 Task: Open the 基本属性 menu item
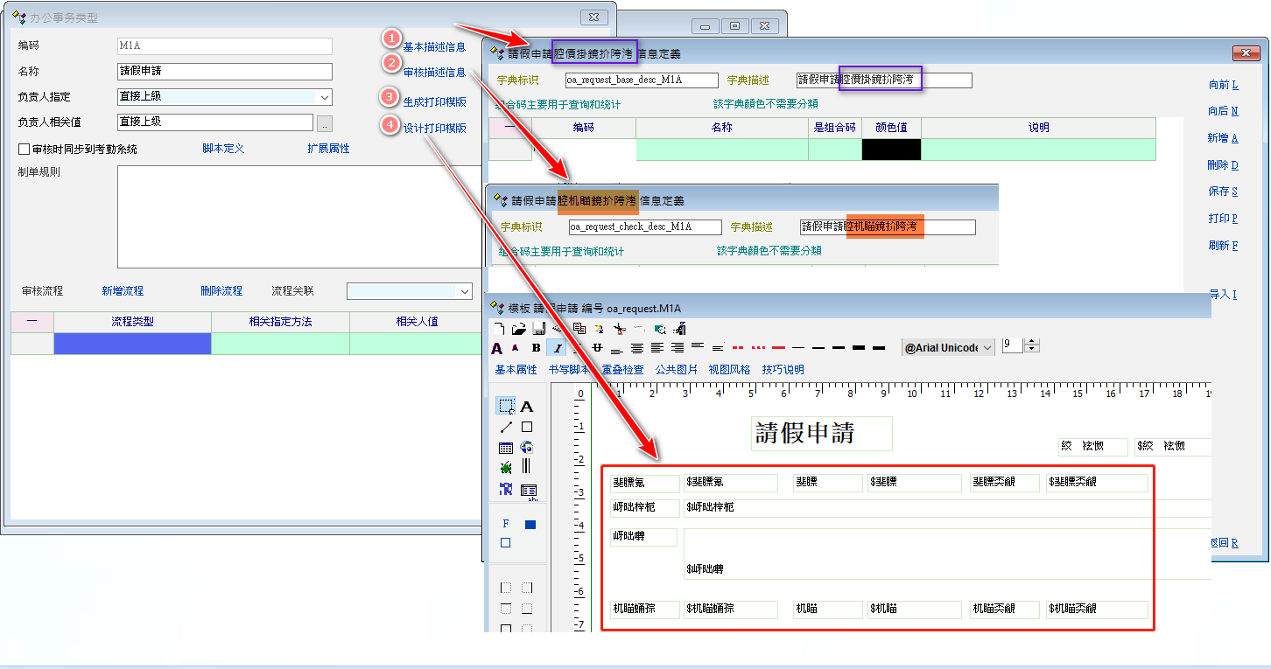pyautogui.click(x=516, y=370)
